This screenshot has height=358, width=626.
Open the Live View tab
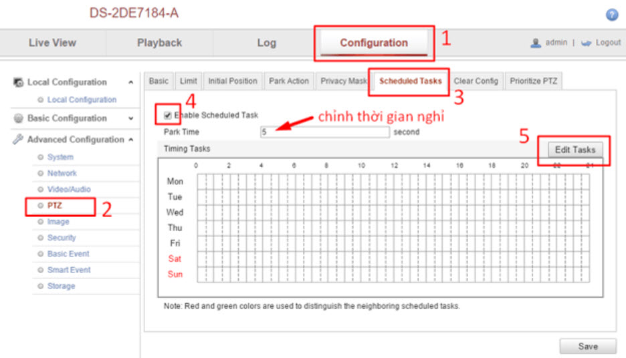(x=52, y=43)
